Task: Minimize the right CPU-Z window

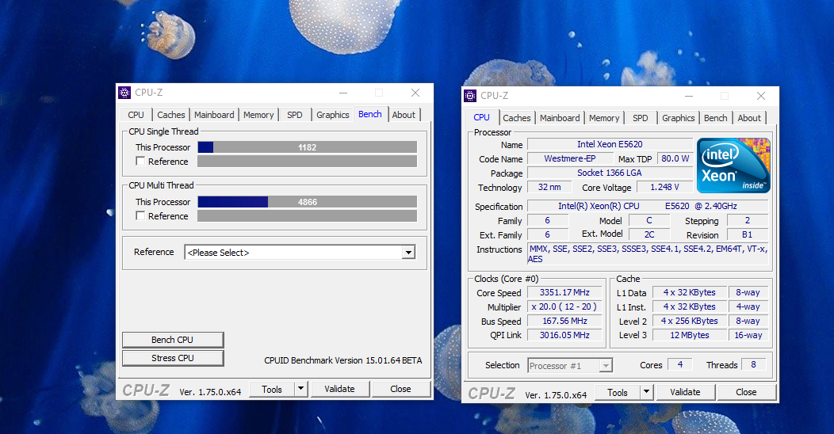Action: (x=689, y=96)
